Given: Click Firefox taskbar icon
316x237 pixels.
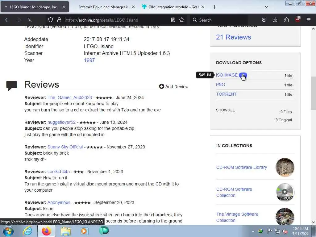Looking at the screenshot, I should click(x=46, y=231).
